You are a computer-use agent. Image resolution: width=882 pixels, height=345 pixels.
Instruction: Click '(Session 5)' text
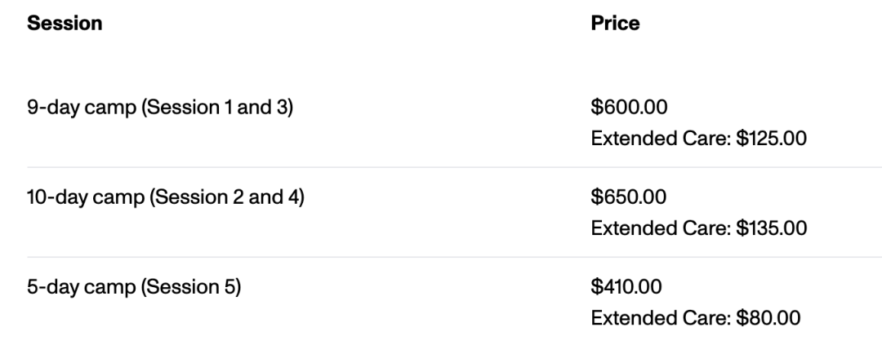[x=190, y=287]
